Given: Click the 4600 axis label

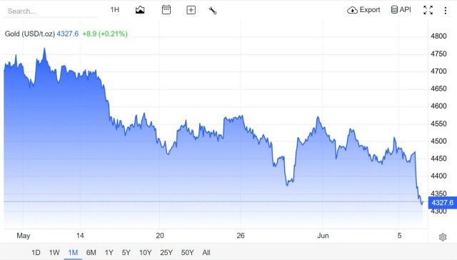Looking at the screenshot, I should coord(438,106).
